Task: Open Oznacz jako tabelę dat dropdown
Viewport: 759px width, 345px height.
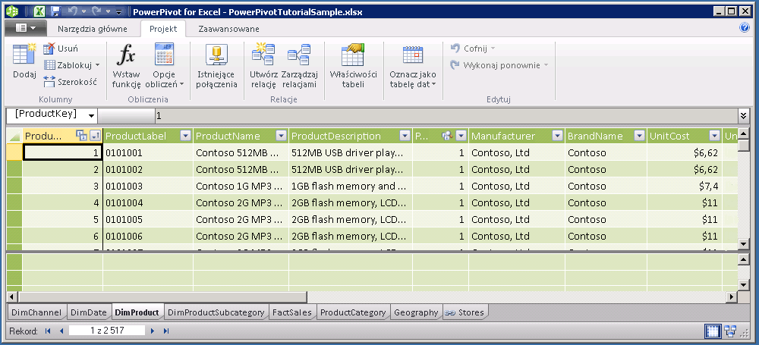Action: click(x=413, y=67)
